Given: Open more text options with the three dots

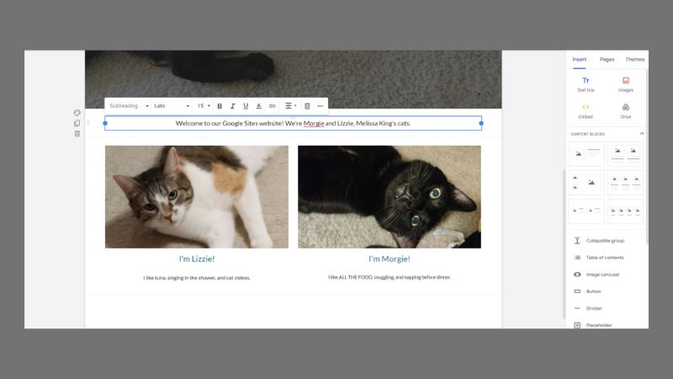Looking at the screenshot, I should coord(321,106).
